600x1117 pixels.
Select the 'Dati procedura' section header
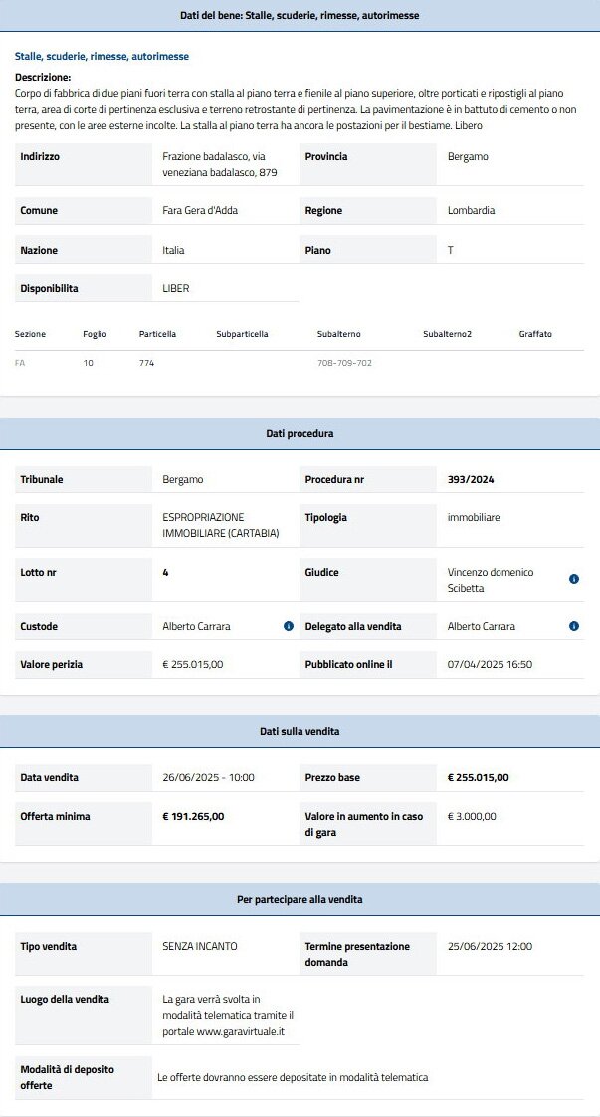[300, 433]
